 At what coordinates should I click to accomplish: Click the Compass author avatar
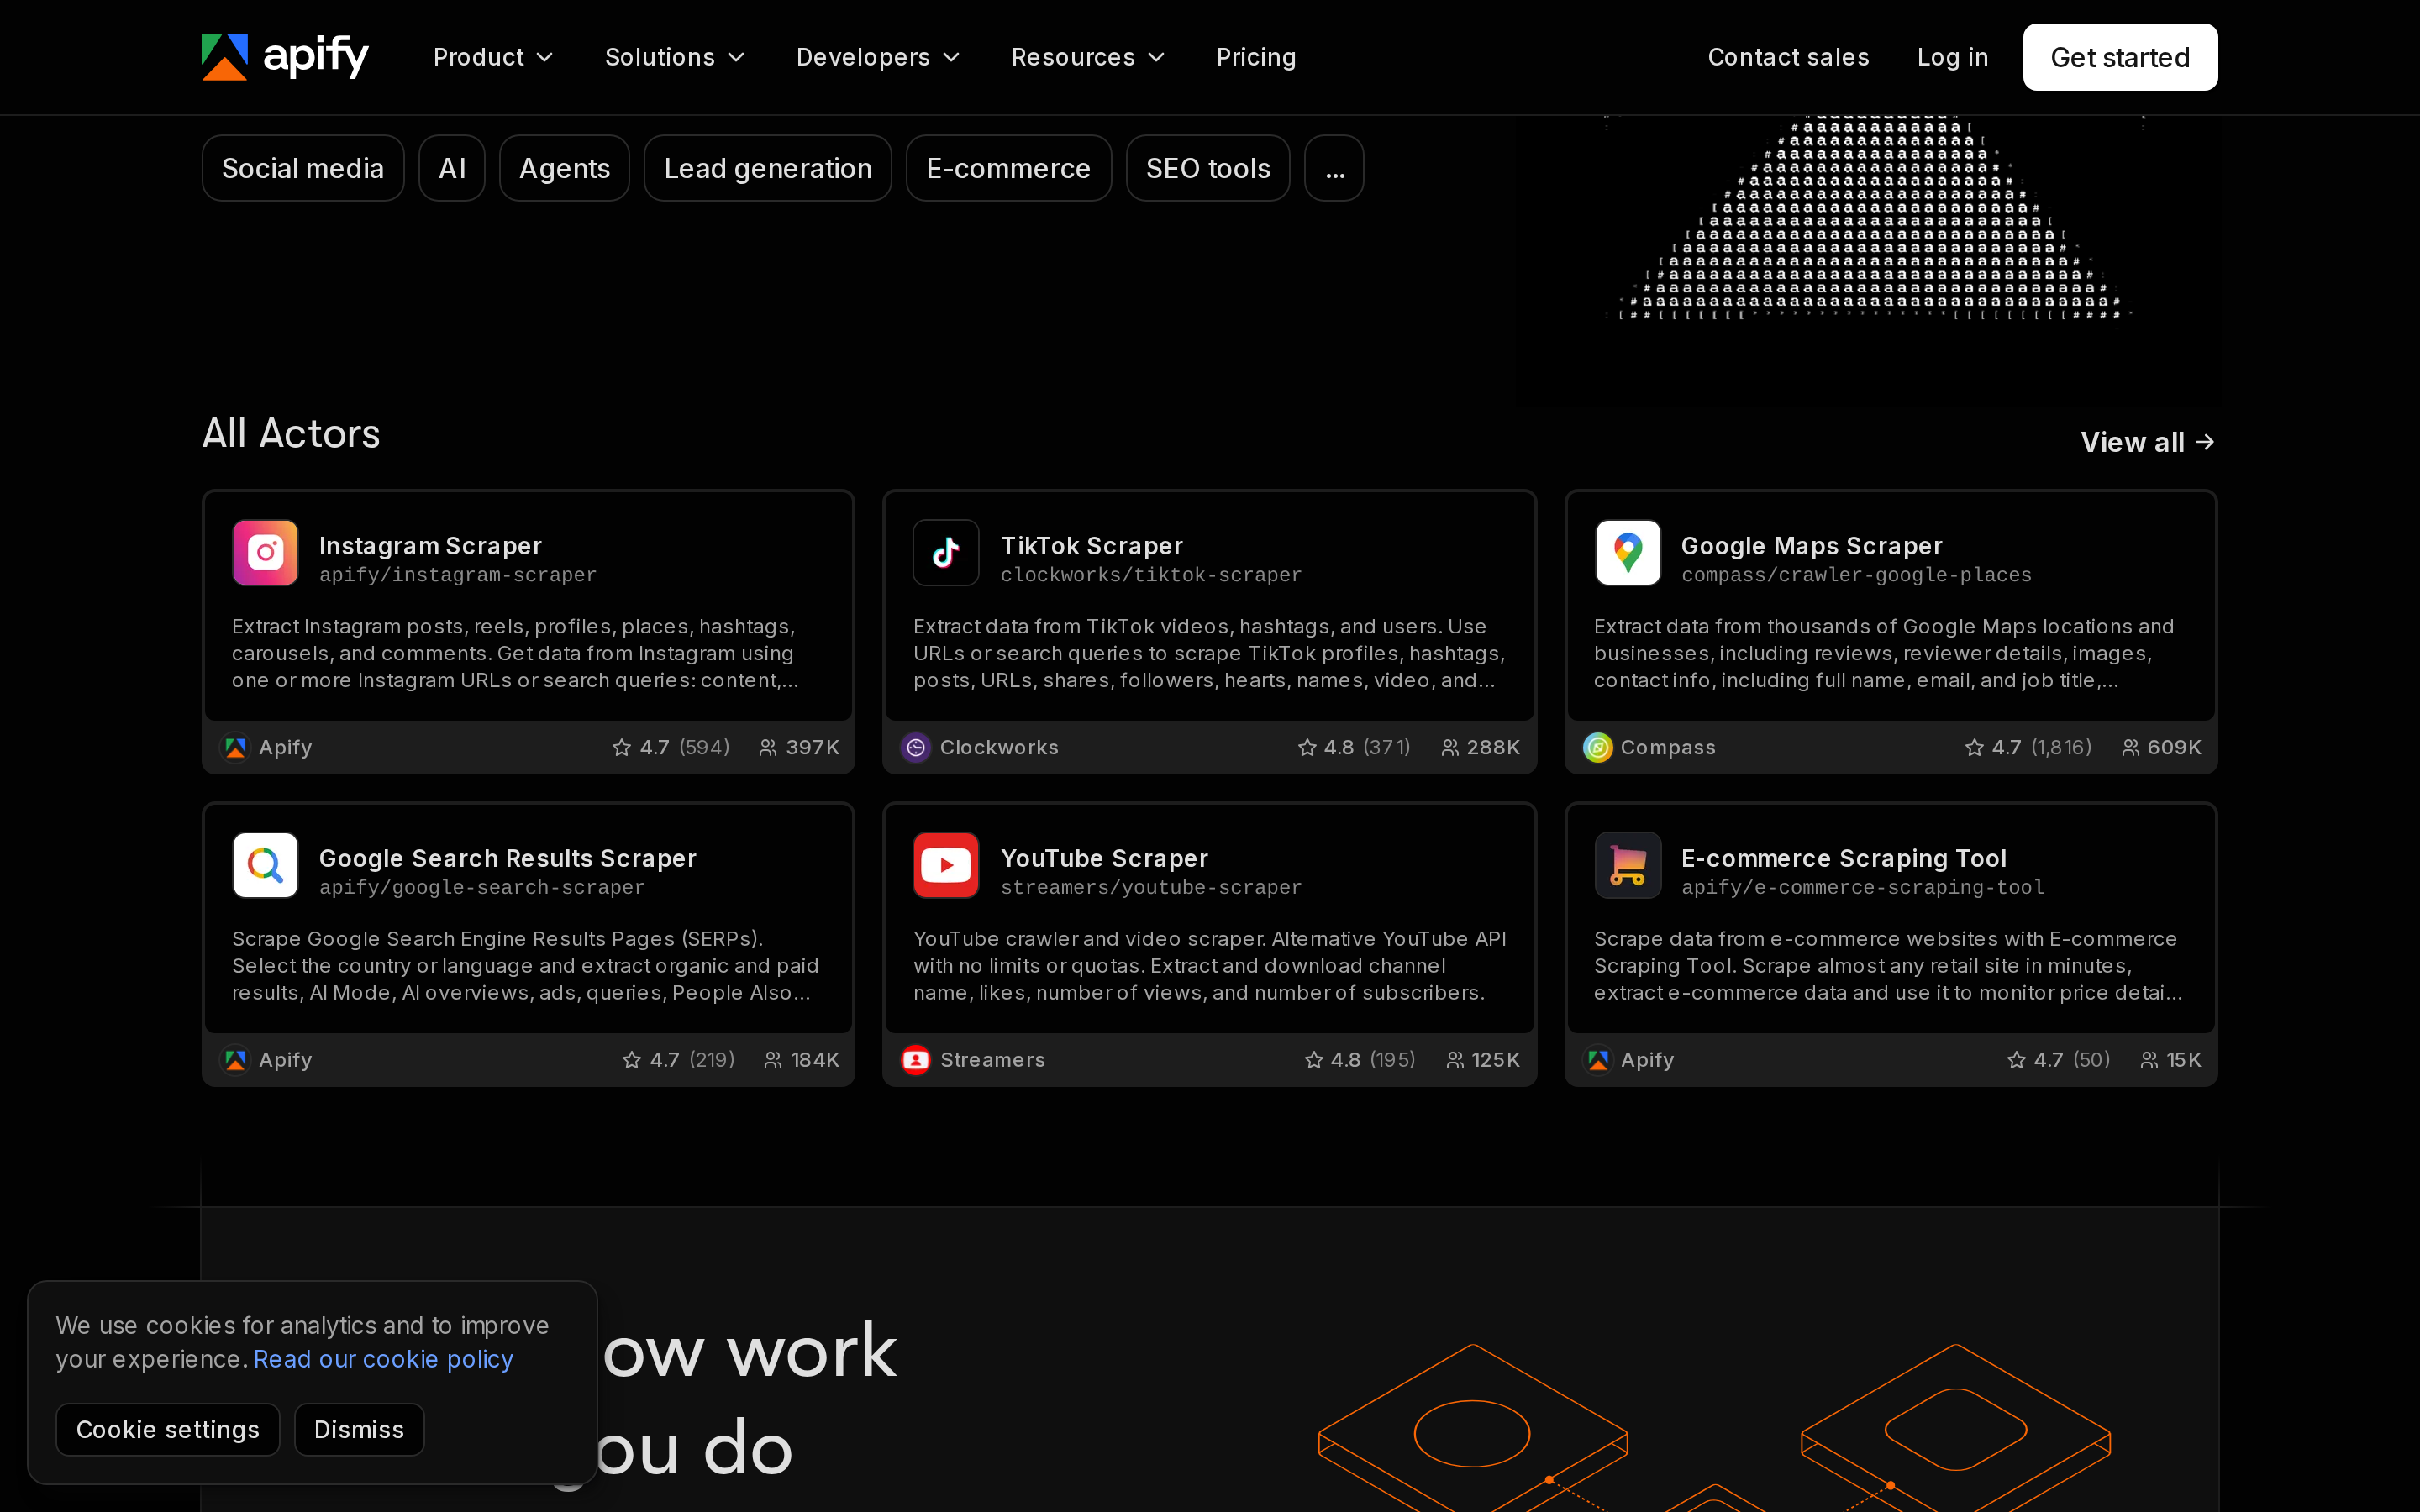(x=1598, y=748)
